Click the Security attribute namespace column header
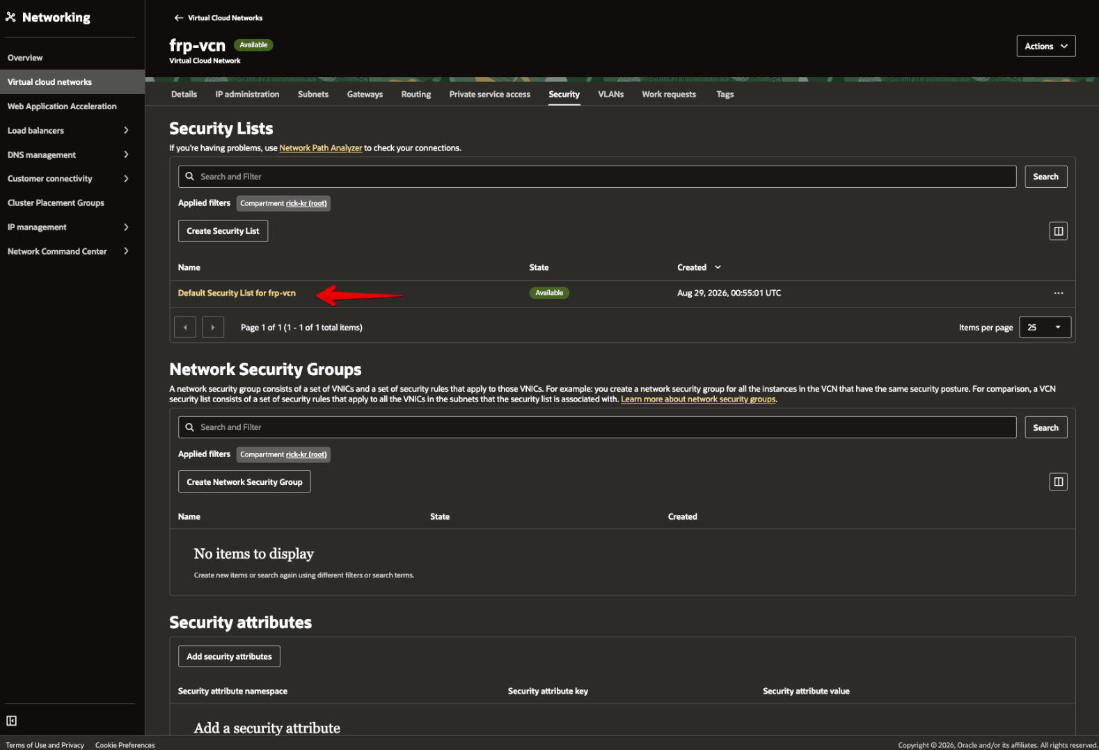This screenshot has height=750, width=1099. pos(232,691)
